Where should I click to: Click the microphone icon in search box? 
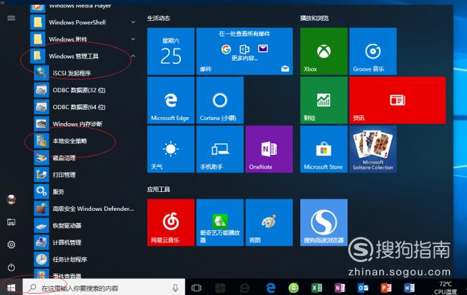175,288
